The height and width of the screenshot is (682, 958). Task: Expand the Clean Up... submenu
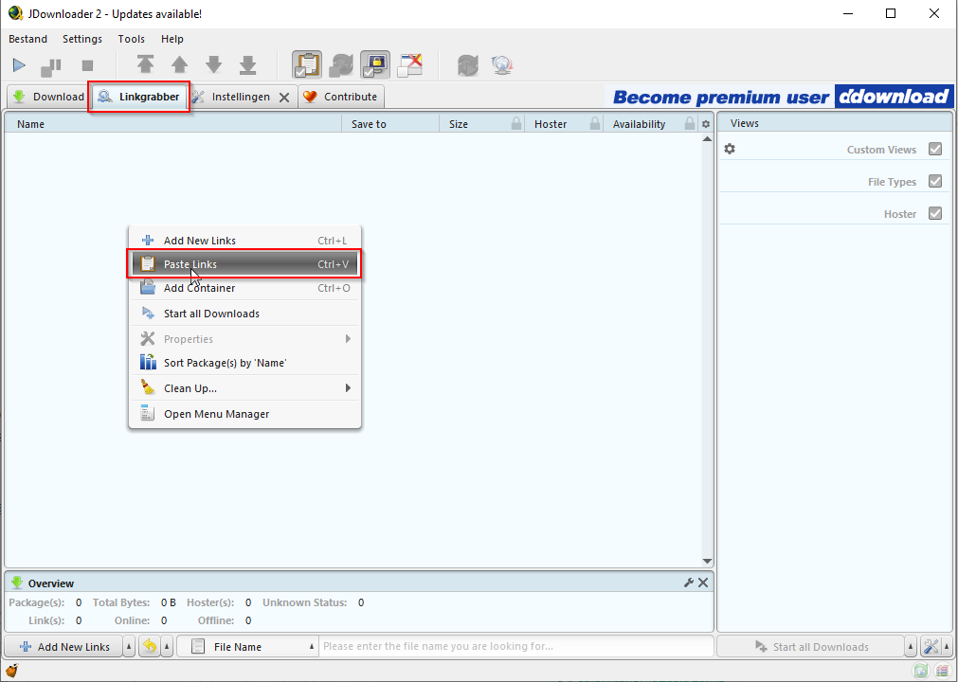pyautogui.click(x=244, y=388)
